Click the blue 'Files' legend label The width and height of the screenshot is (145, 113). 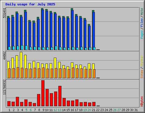pos(142,23)
